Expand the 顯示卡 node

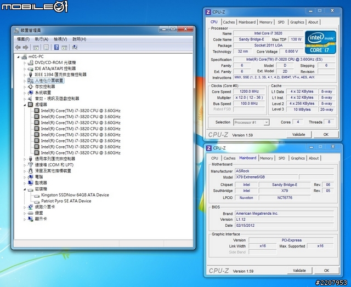click(x=25, y=219)
